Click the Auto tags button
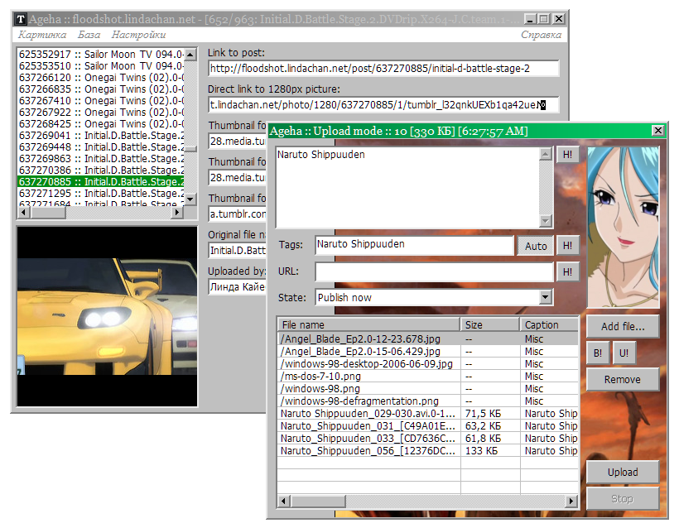679x528 pixels. coord(535,246)
